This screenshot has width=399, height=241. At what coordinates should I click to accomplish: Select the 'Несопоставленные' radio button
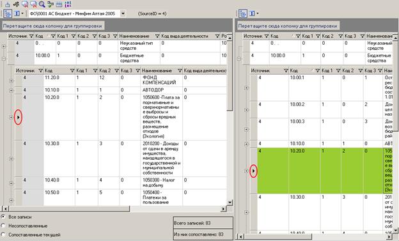[x=3, y=226]
